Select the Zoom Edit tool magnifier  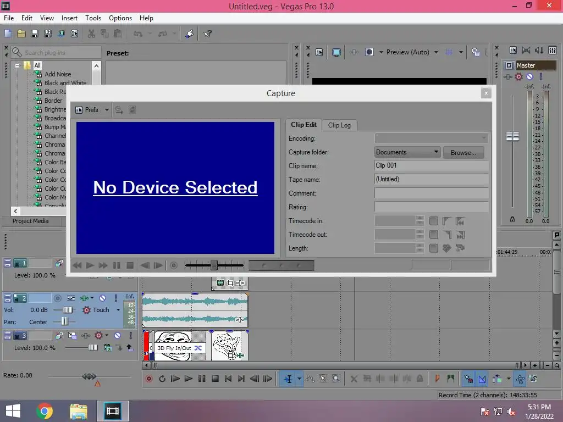click(x=336, y=379)
